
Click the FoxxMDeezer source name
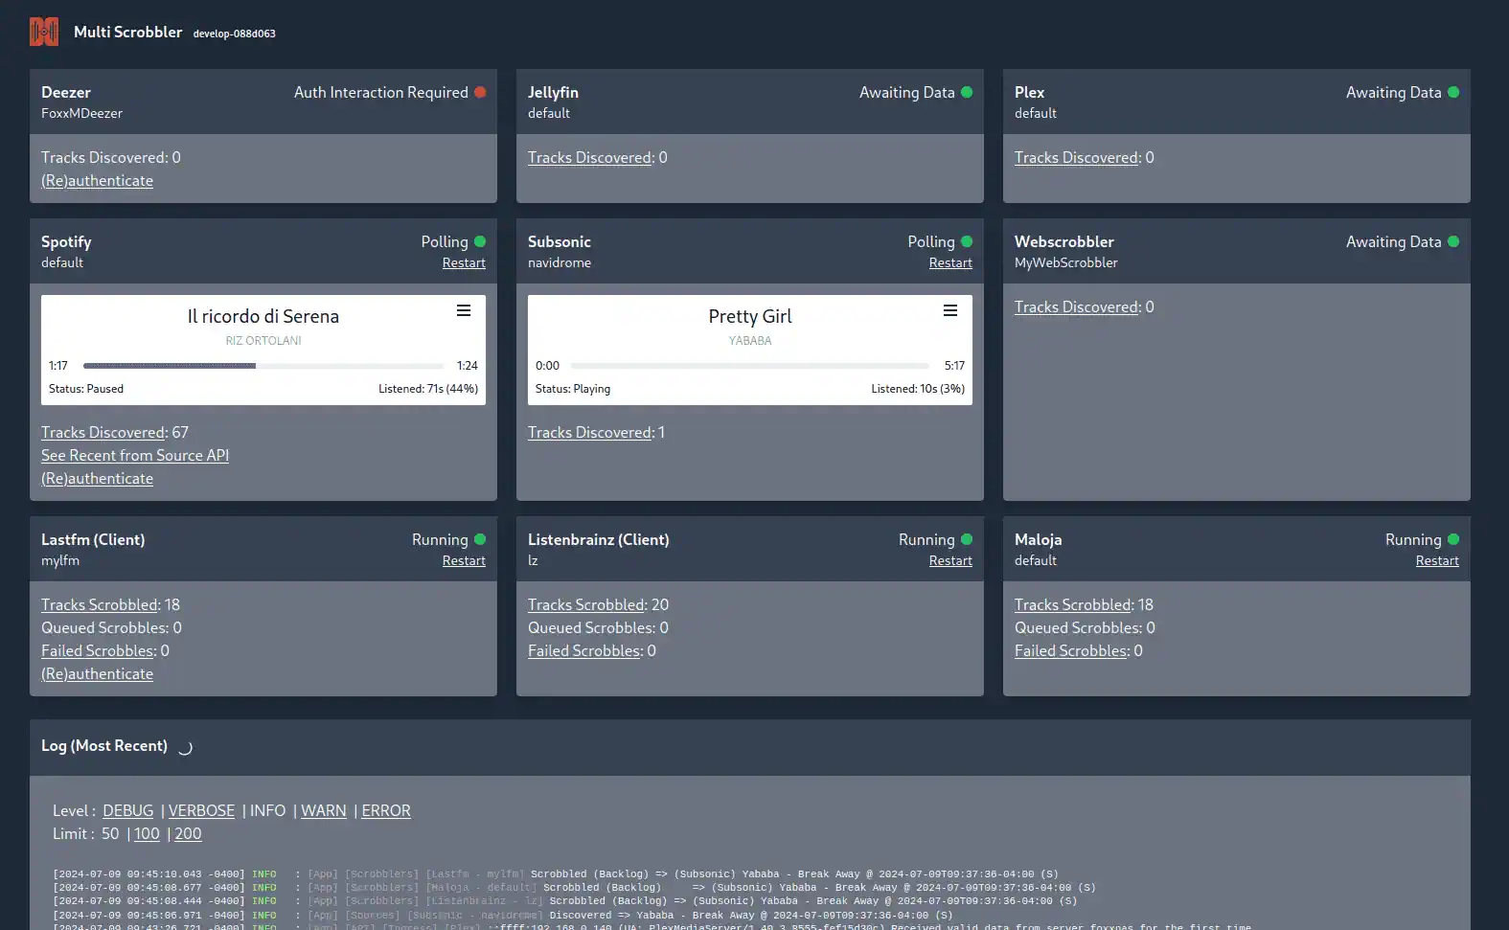81,113
